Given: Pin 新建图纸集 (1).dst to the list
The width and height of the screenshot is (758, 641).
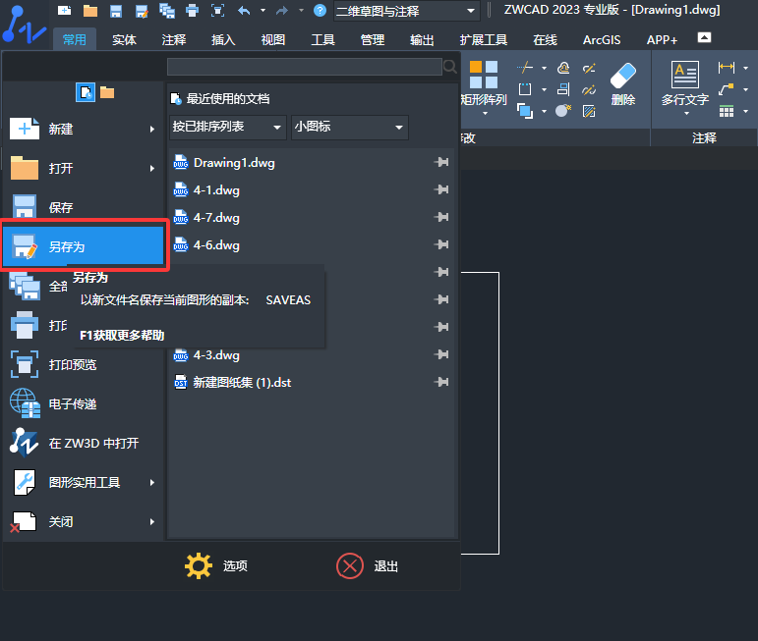Looking at the screenshot, I should point(441,382).
